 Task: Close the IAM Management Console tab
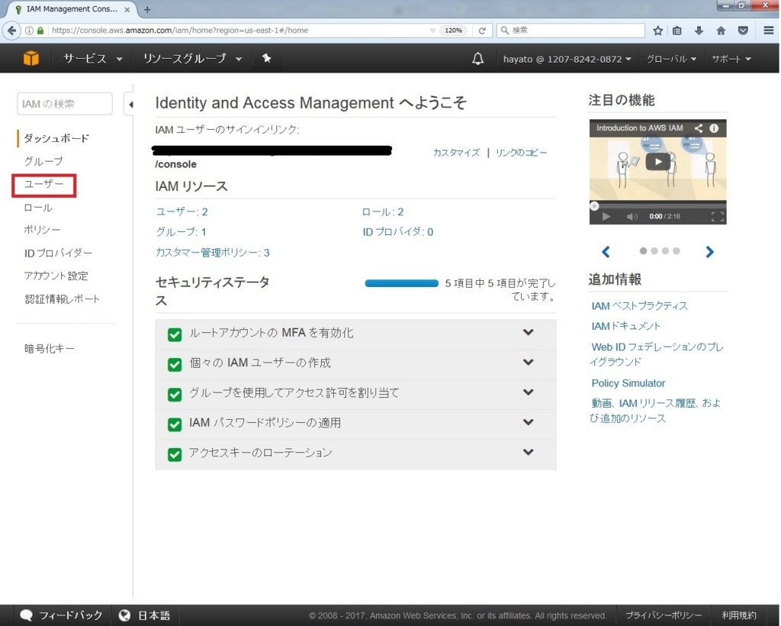127,9
